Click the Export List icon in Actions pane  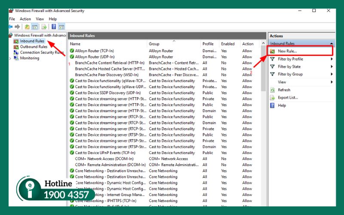point(272,98)
